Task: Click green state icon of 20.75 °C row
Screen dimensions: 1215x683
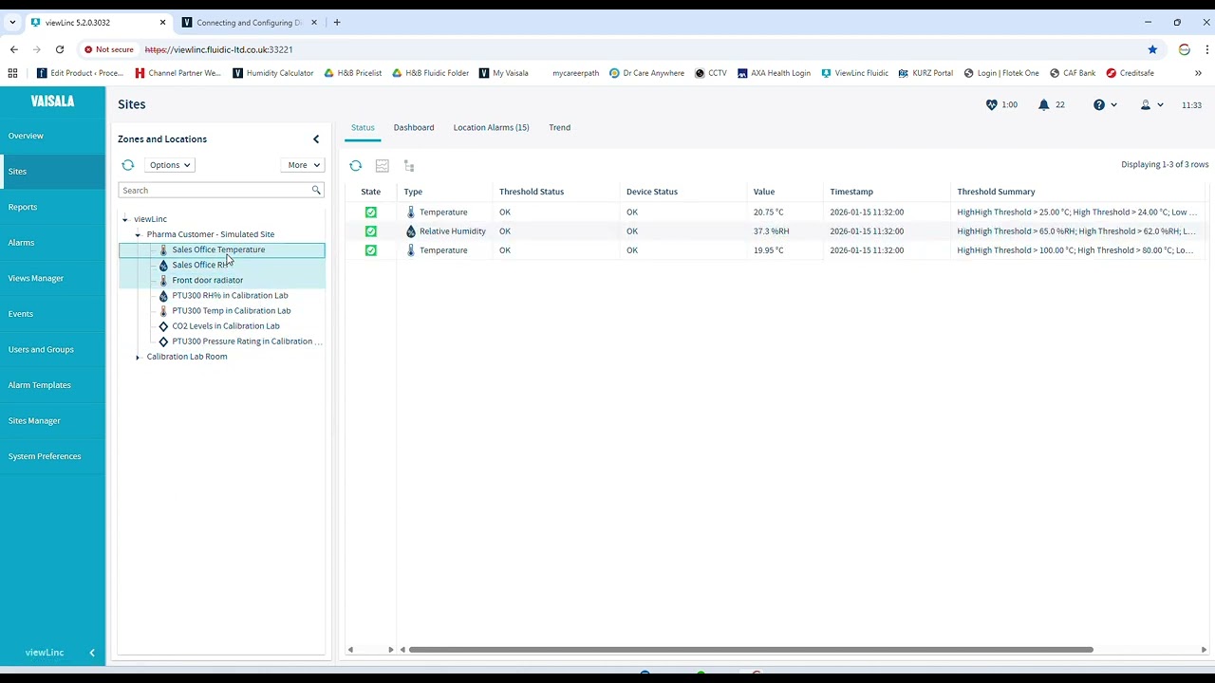Action: [x=371, y=212]
